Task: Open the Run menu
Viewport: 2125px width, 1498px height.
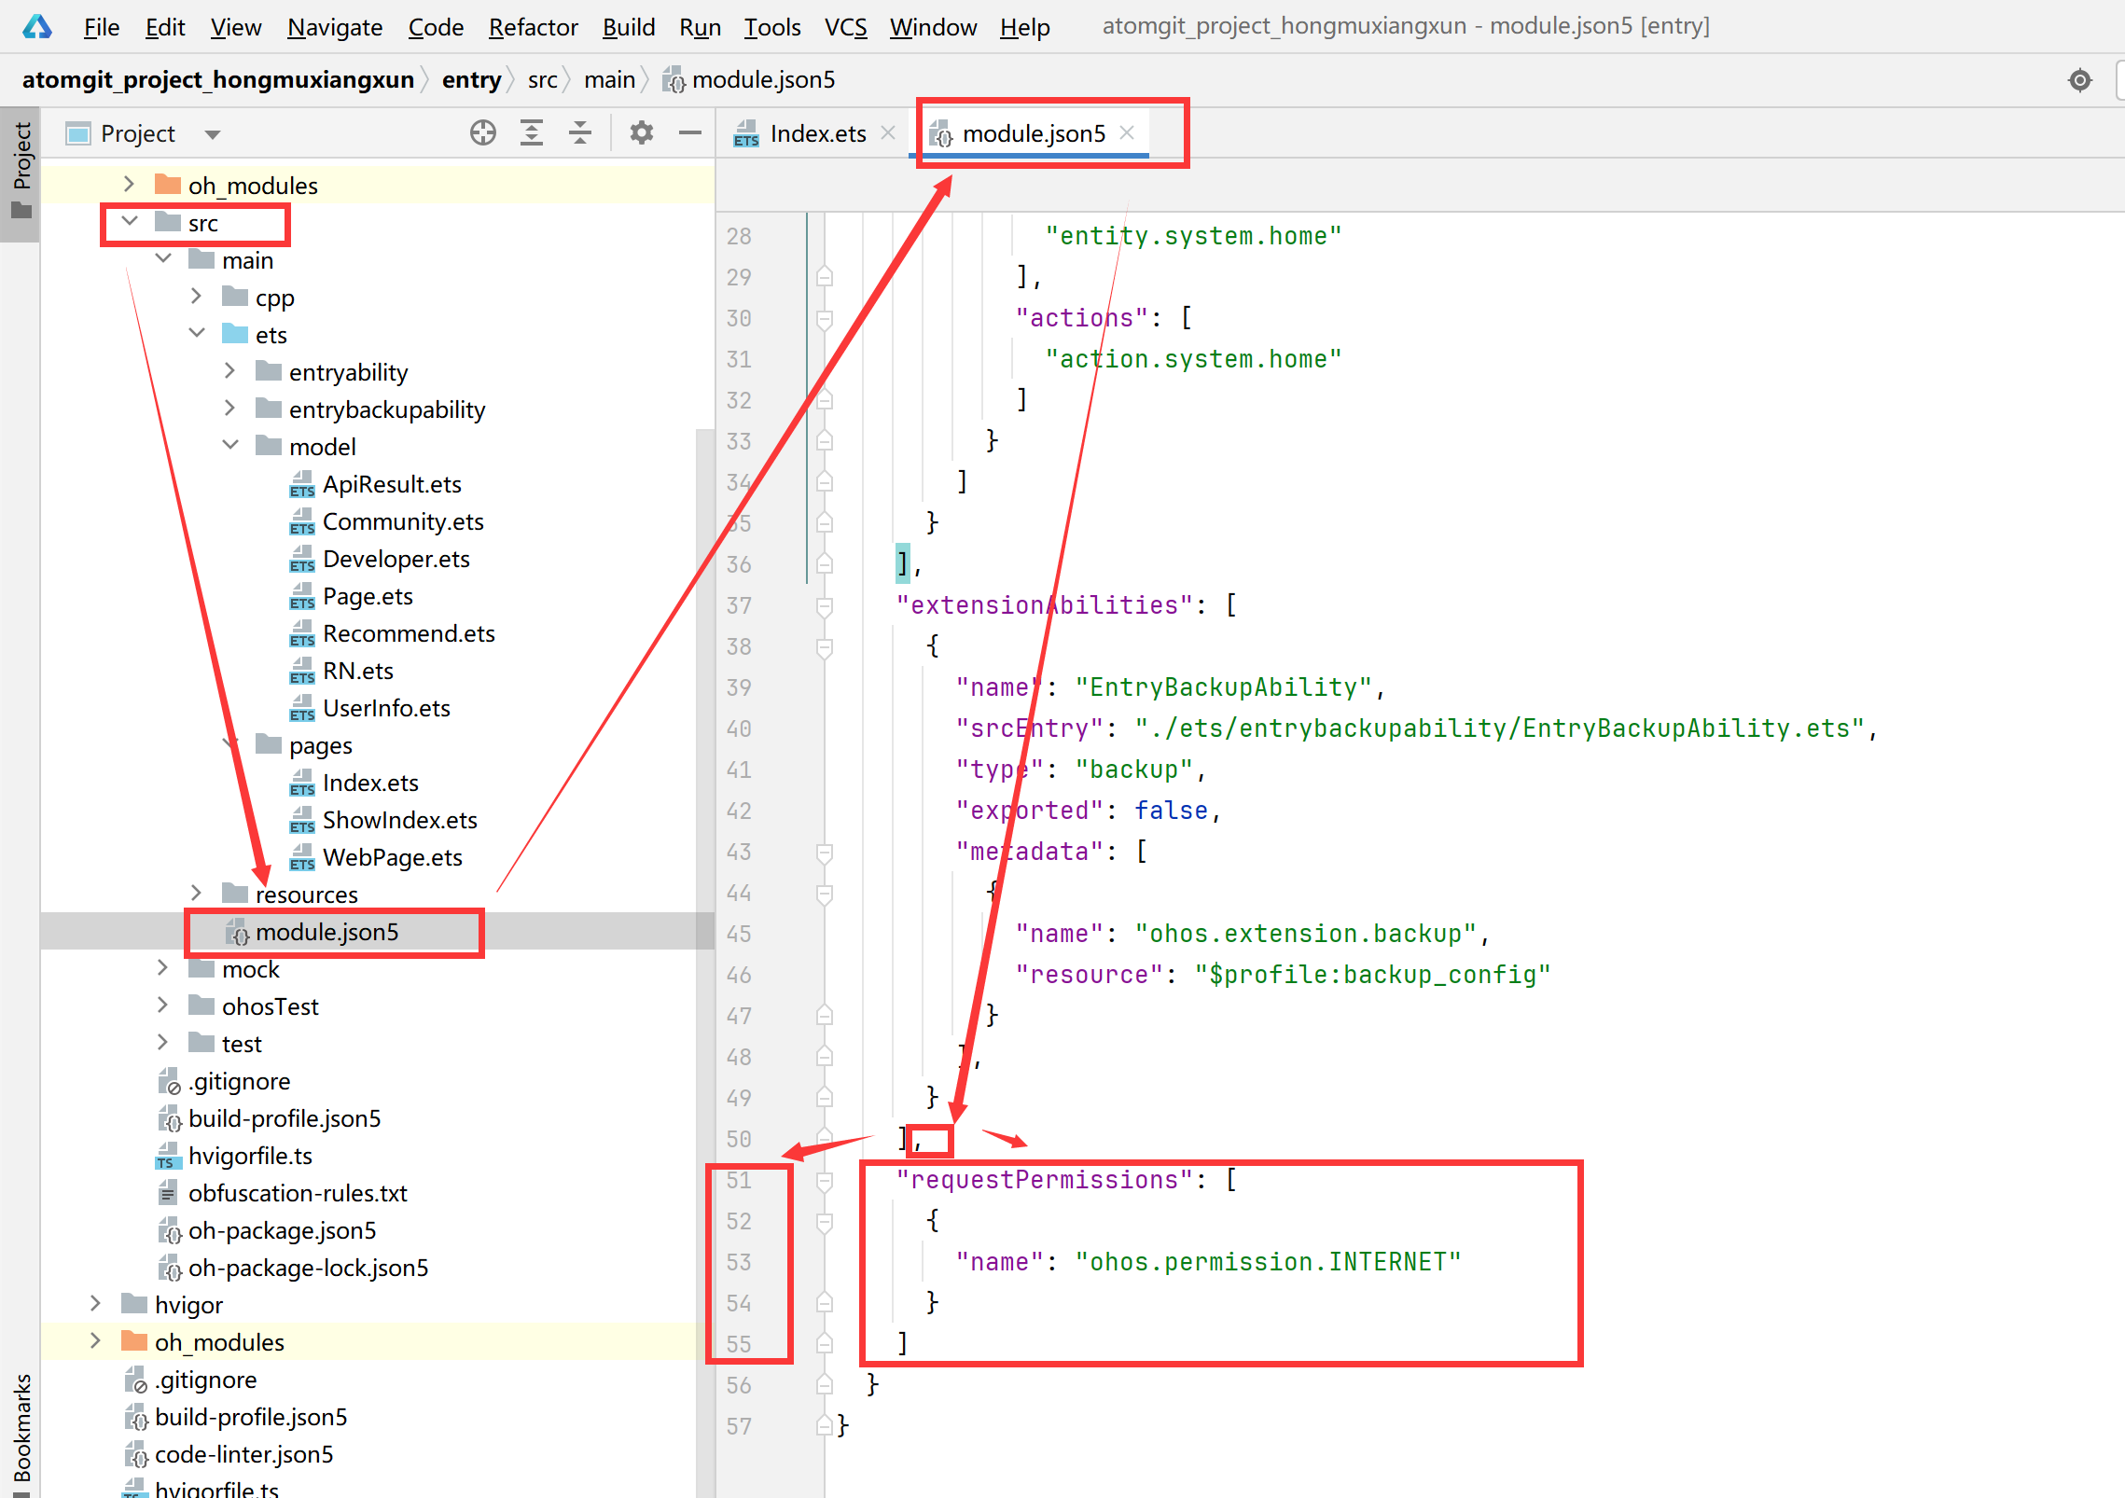Action: pos(701,27)
